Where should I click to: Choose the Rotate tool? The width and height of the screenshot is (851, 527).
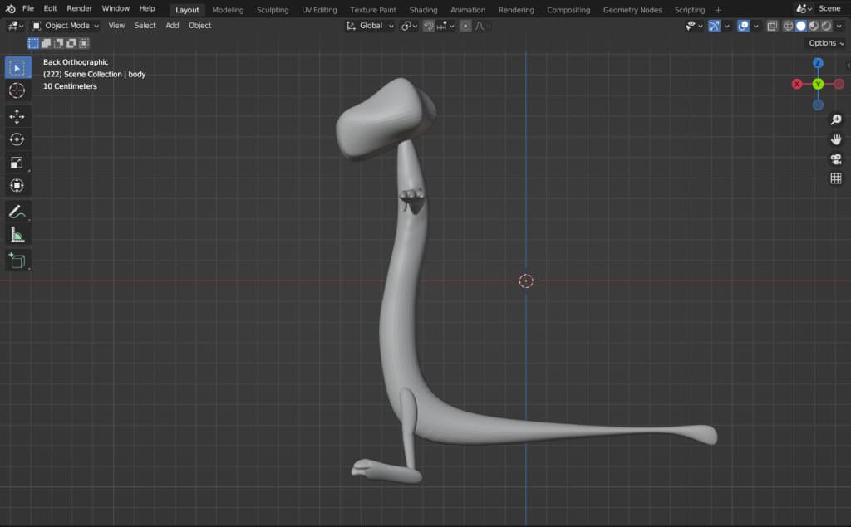[17, 139]
